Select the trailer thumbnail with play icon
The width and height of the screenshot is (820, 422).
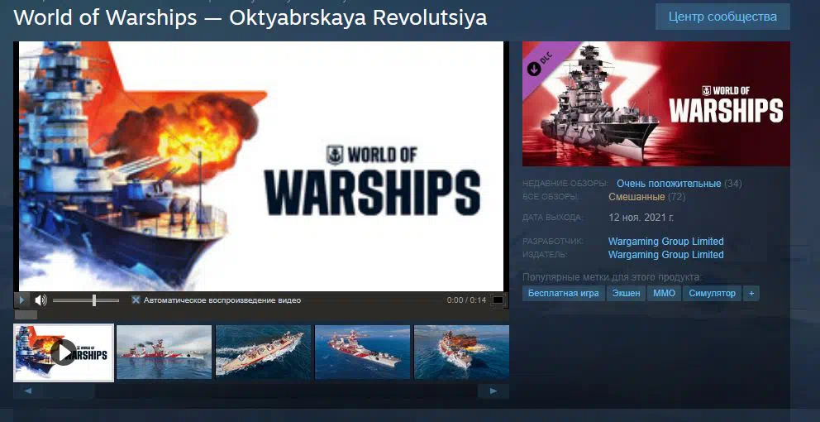coord(64,352)
